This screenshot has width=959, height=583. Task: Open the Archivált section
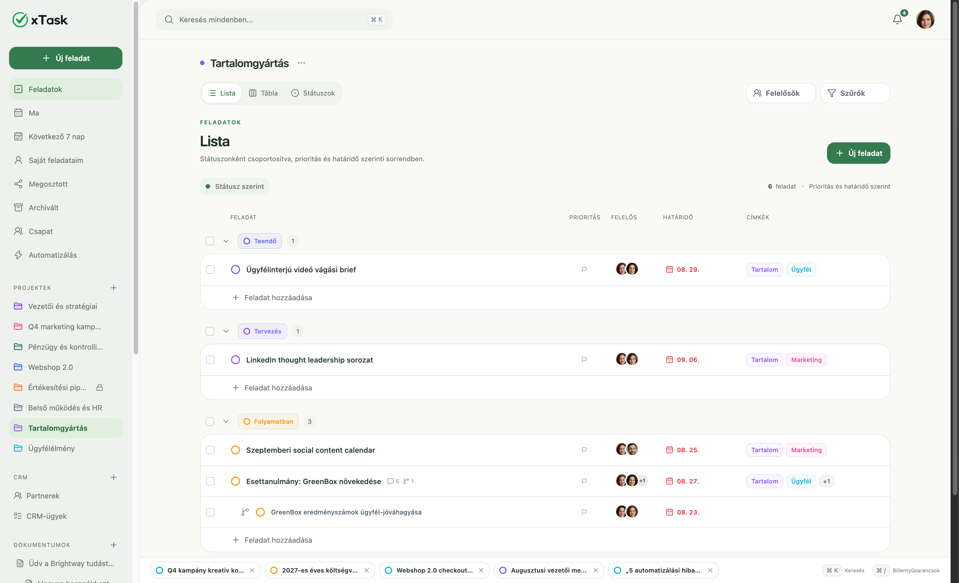(x=66, y=208)
